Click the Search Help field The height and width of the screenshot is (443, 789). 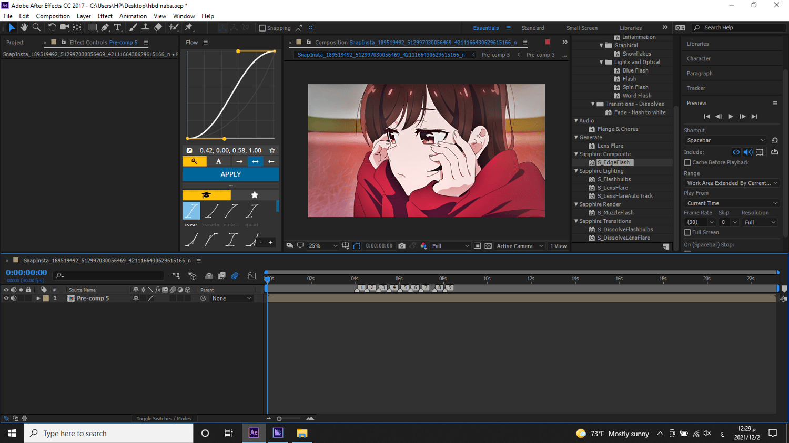pos(738,28)
